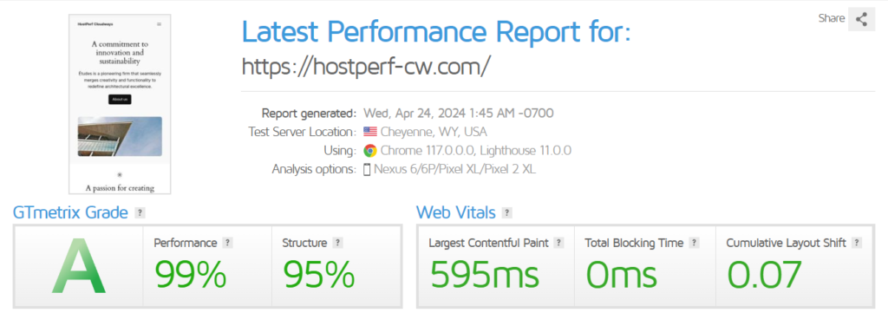
Task: Click Cumulative Layout Shift help icon
Action: [x=856, y=243]
